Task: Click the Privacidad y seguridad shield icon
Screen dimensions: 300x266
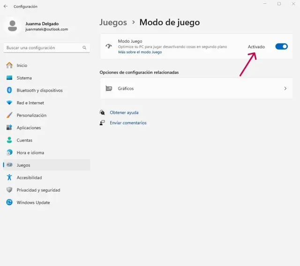Action: tap(9, 190)
